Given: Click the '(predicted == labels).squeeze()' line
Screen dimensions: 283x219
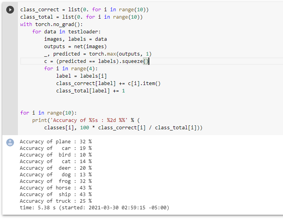Looking at the screenshot, I should (x=96, y=61).
